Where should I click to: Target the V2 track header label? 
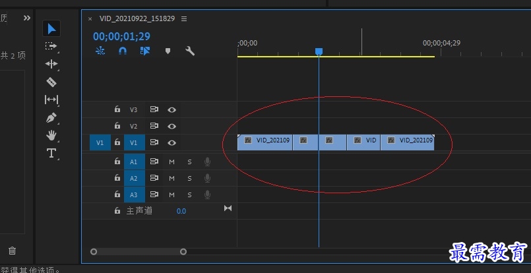click(133, 127)
